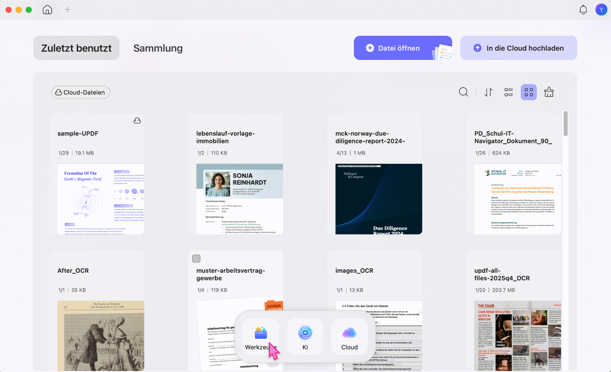This screenshot has width=611, height=372.
Task: Select the updf-all-files-2025q4_OCR file name
Action: tap(502, 274)
